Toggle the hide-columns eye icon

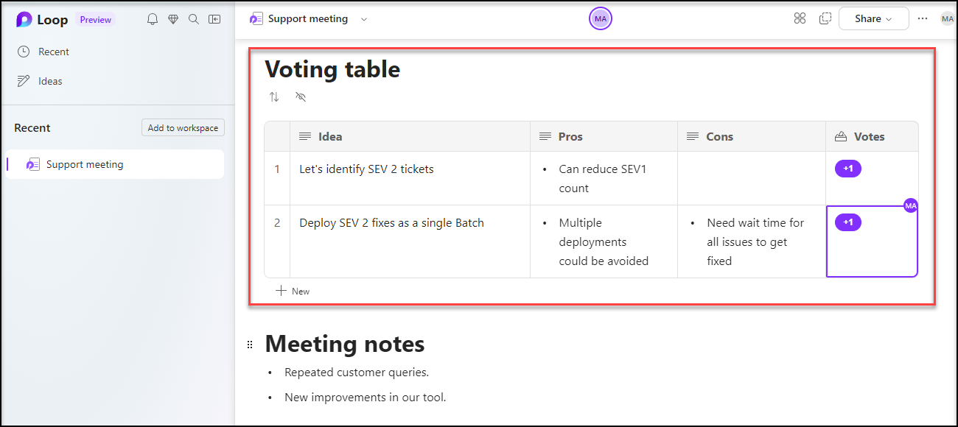300,97
